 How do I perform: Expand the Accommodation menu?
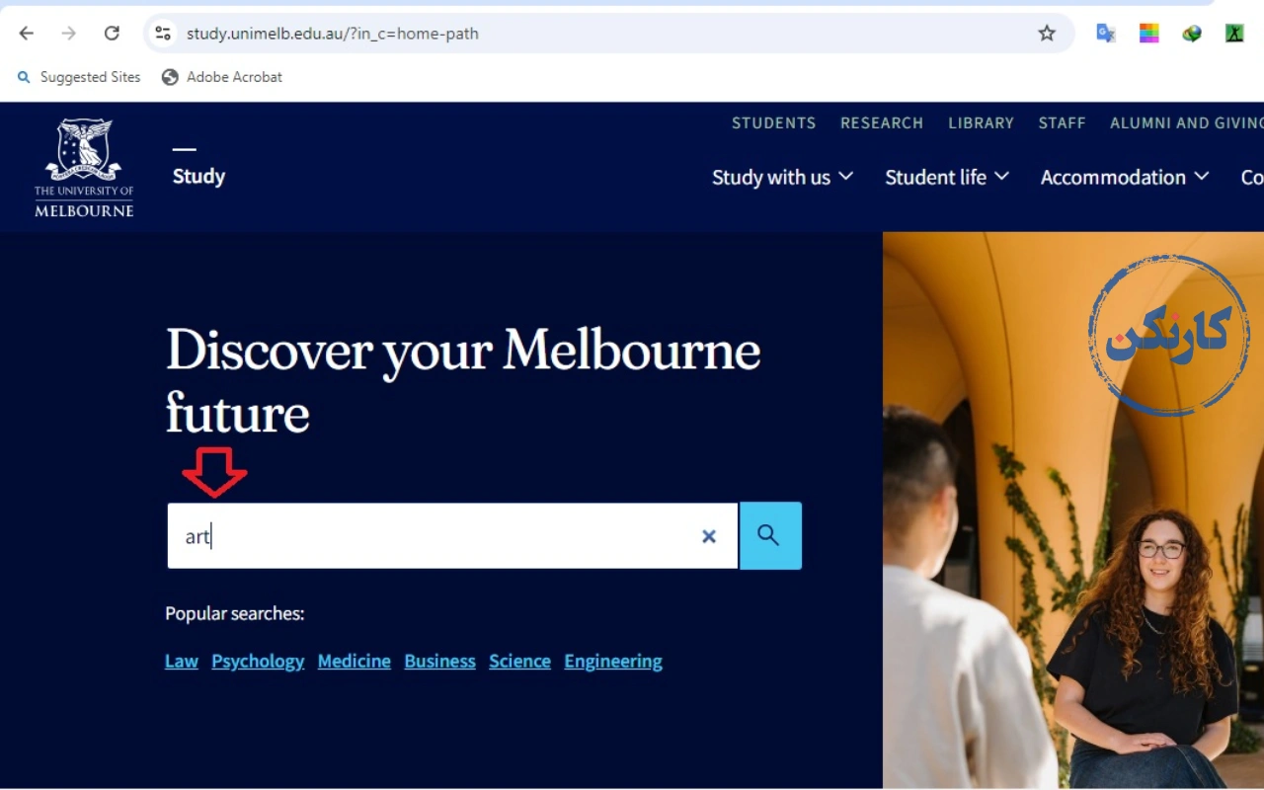pos(1124,177)
